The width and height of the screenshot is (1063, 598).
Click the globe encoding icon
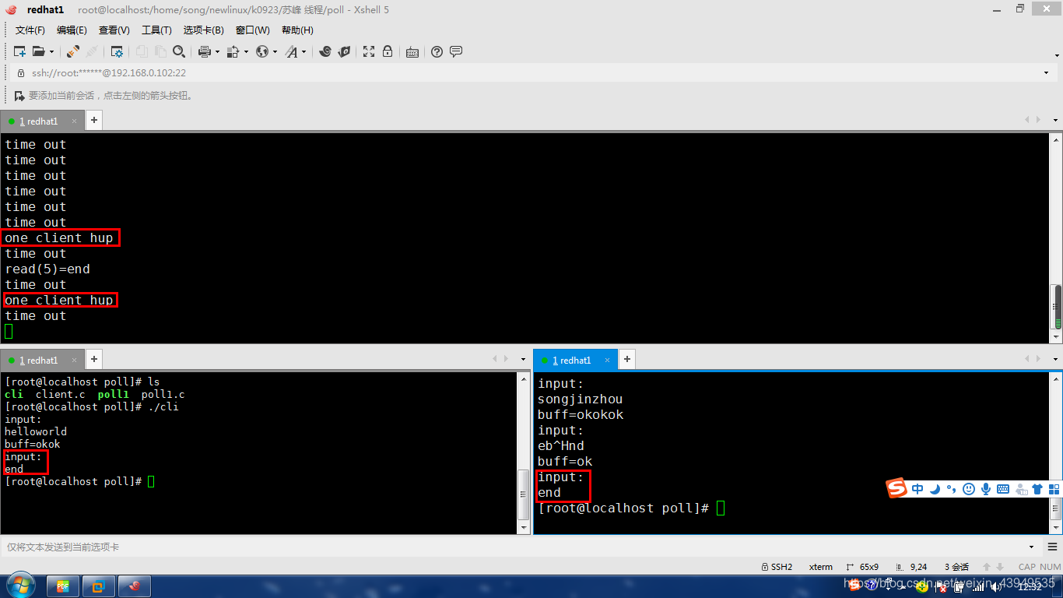pyautogui.click(x=262, y=51)
